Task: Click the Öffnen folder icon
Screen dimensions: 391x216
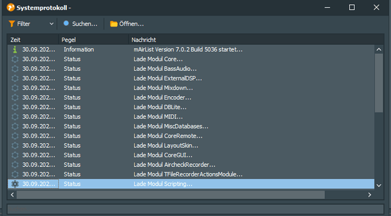Action: click(x=114, y=24)
